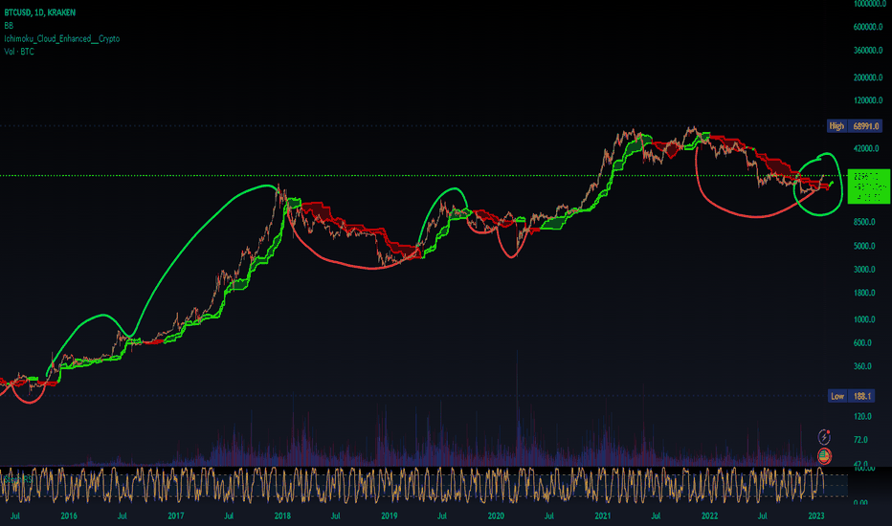892x526 pixels.
Task: Click the 2022 label on time axis
Action: [709, 516]
